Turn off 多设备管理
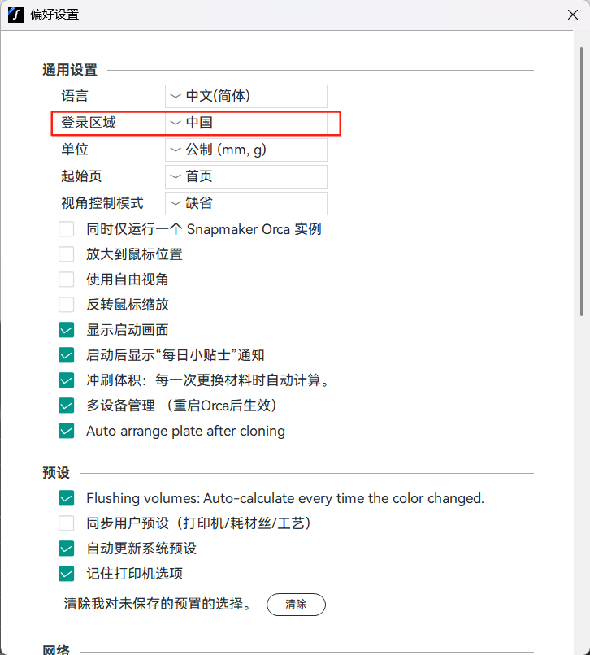Screen dimensions: 590x655 [x=67, y=406]
